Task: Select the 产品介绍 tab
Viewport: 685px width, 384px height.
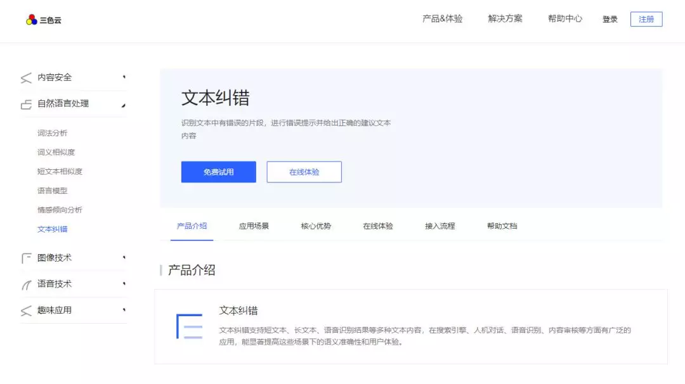Action: point(192,226)
